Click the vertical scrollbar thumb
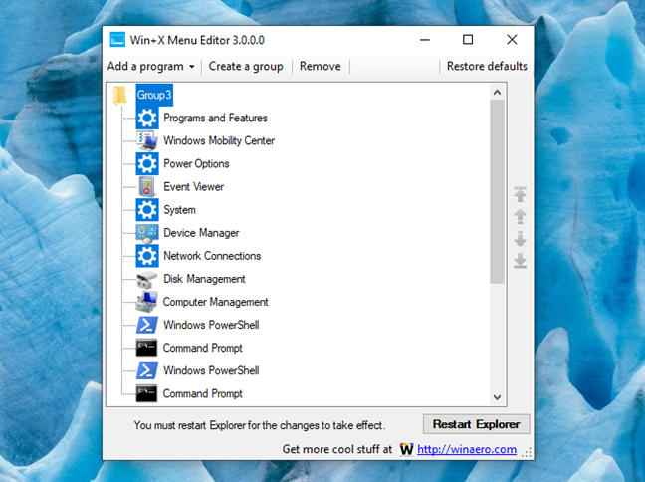645x482 pixels. (x=497, y=192)
